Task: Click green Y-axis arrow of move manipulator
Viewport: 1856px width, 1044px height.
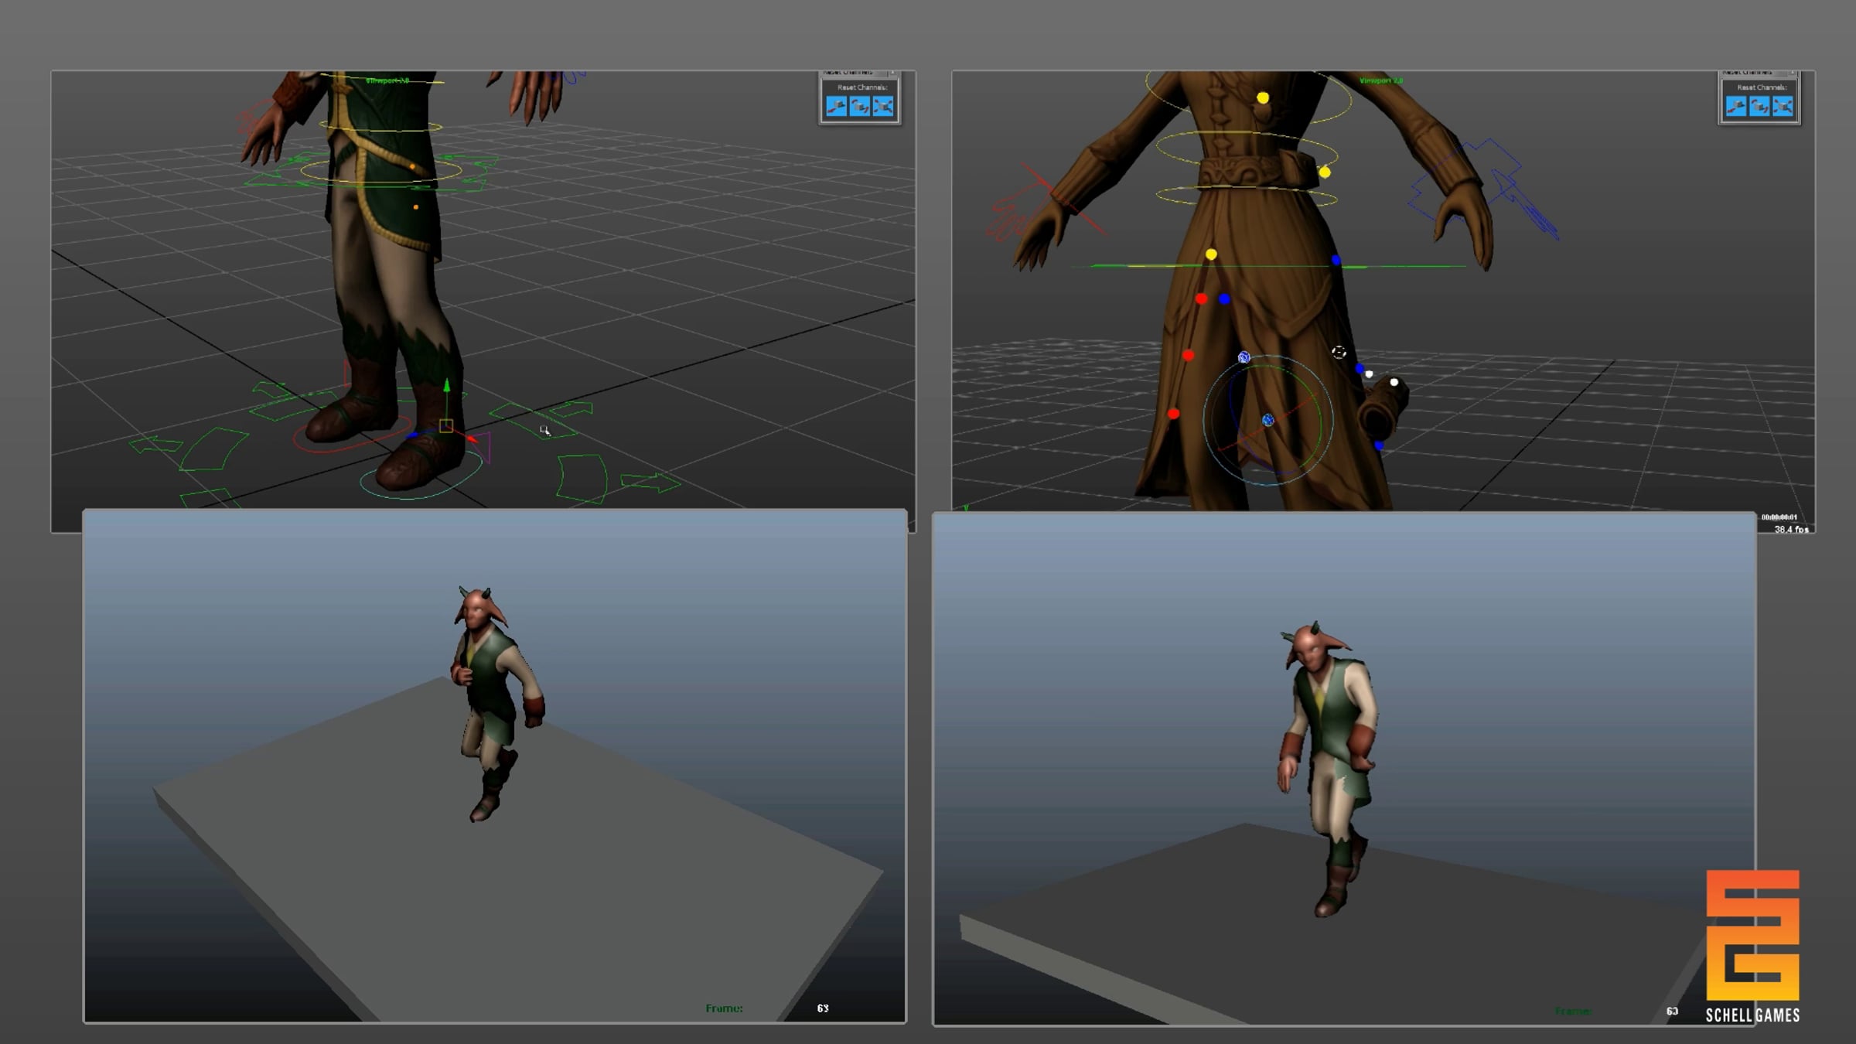Action: 446,386
